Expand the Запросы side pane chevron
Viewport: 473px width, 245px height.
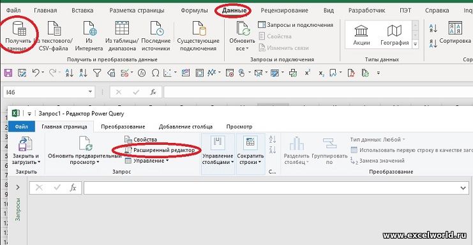click(x=18, y=188)
